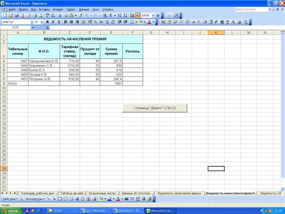Click the AutoSum sigma icon
Screen dimensions: 285x214
(111, 15)
